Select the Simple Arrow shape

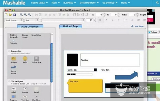[x=14, y=70]
